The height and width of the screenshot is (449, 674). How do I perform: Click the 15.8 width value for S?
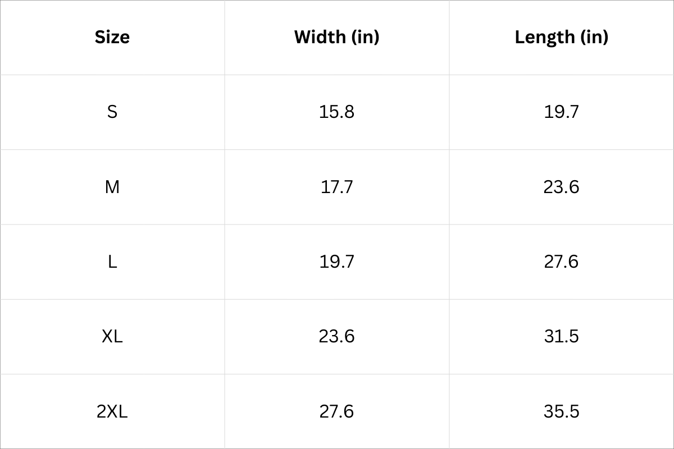[x=336, y=112]
